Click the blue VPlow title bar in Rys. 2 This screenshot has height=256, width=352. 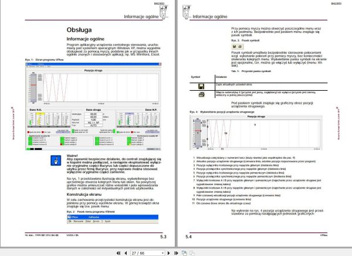tap(113, 217)
